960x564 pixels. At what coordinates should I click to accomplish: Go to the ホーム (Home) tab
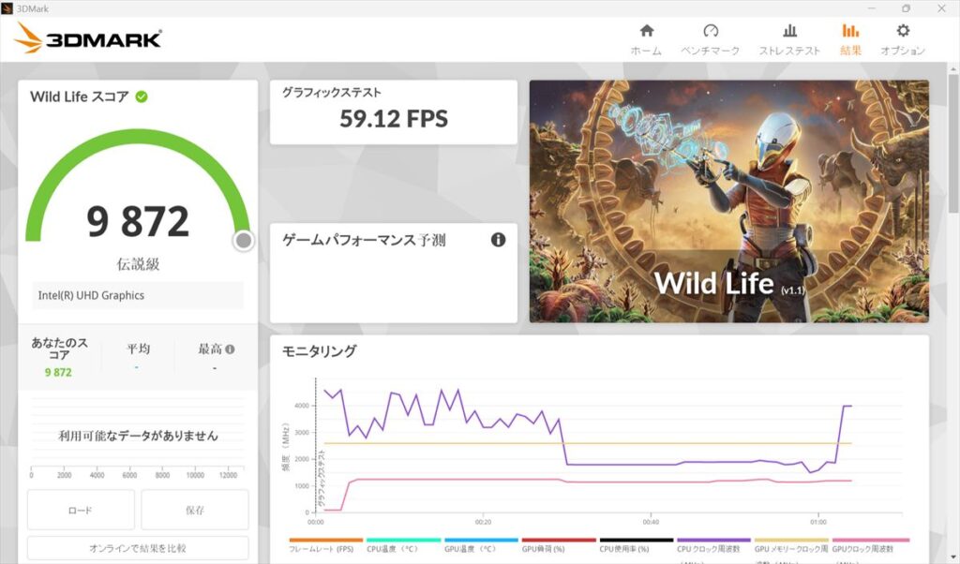click(646, 39)
